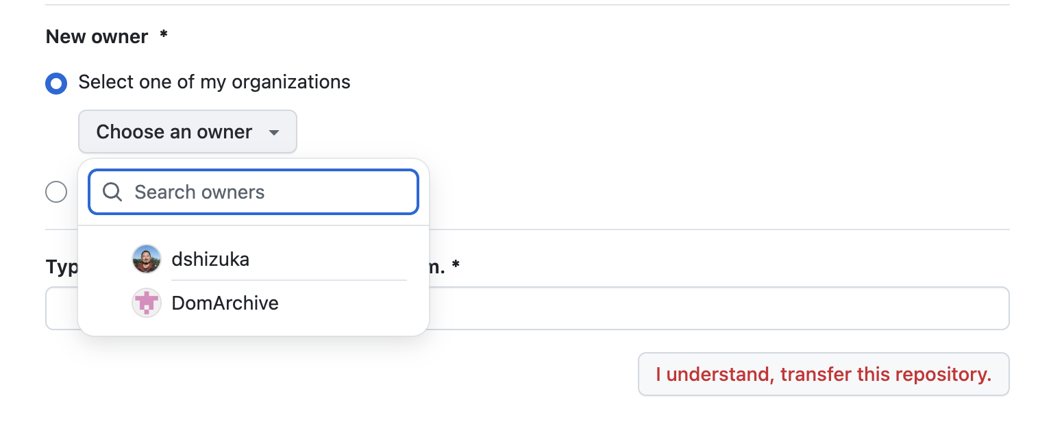The height and width of the screenshot is (422, 1051).
Task: Click dshizuka's profile photo avatar
Action: point(146,260)
